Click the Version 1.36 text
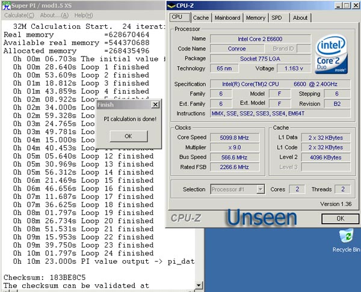This screenshot has height=292, width=361. [336, 204]
